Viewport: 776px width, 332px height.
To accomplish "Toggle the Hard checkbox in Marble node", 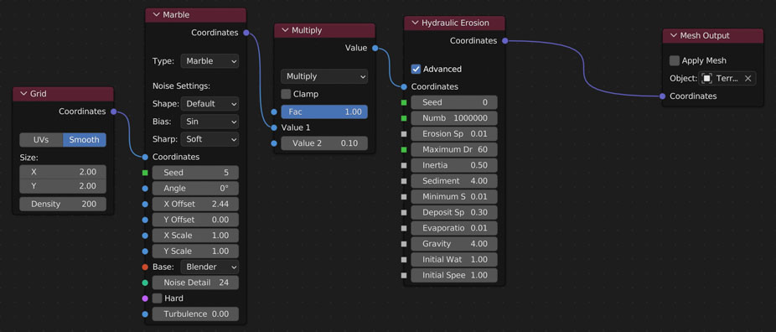I will 158,298.
